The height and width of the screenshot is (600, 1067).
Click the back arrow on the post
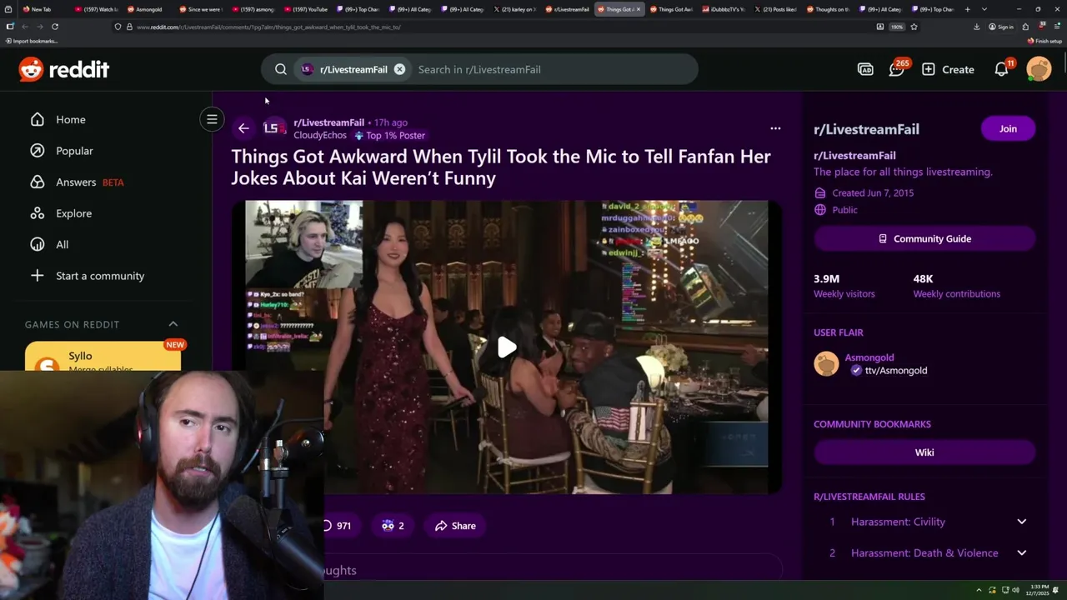pos(243,128)
